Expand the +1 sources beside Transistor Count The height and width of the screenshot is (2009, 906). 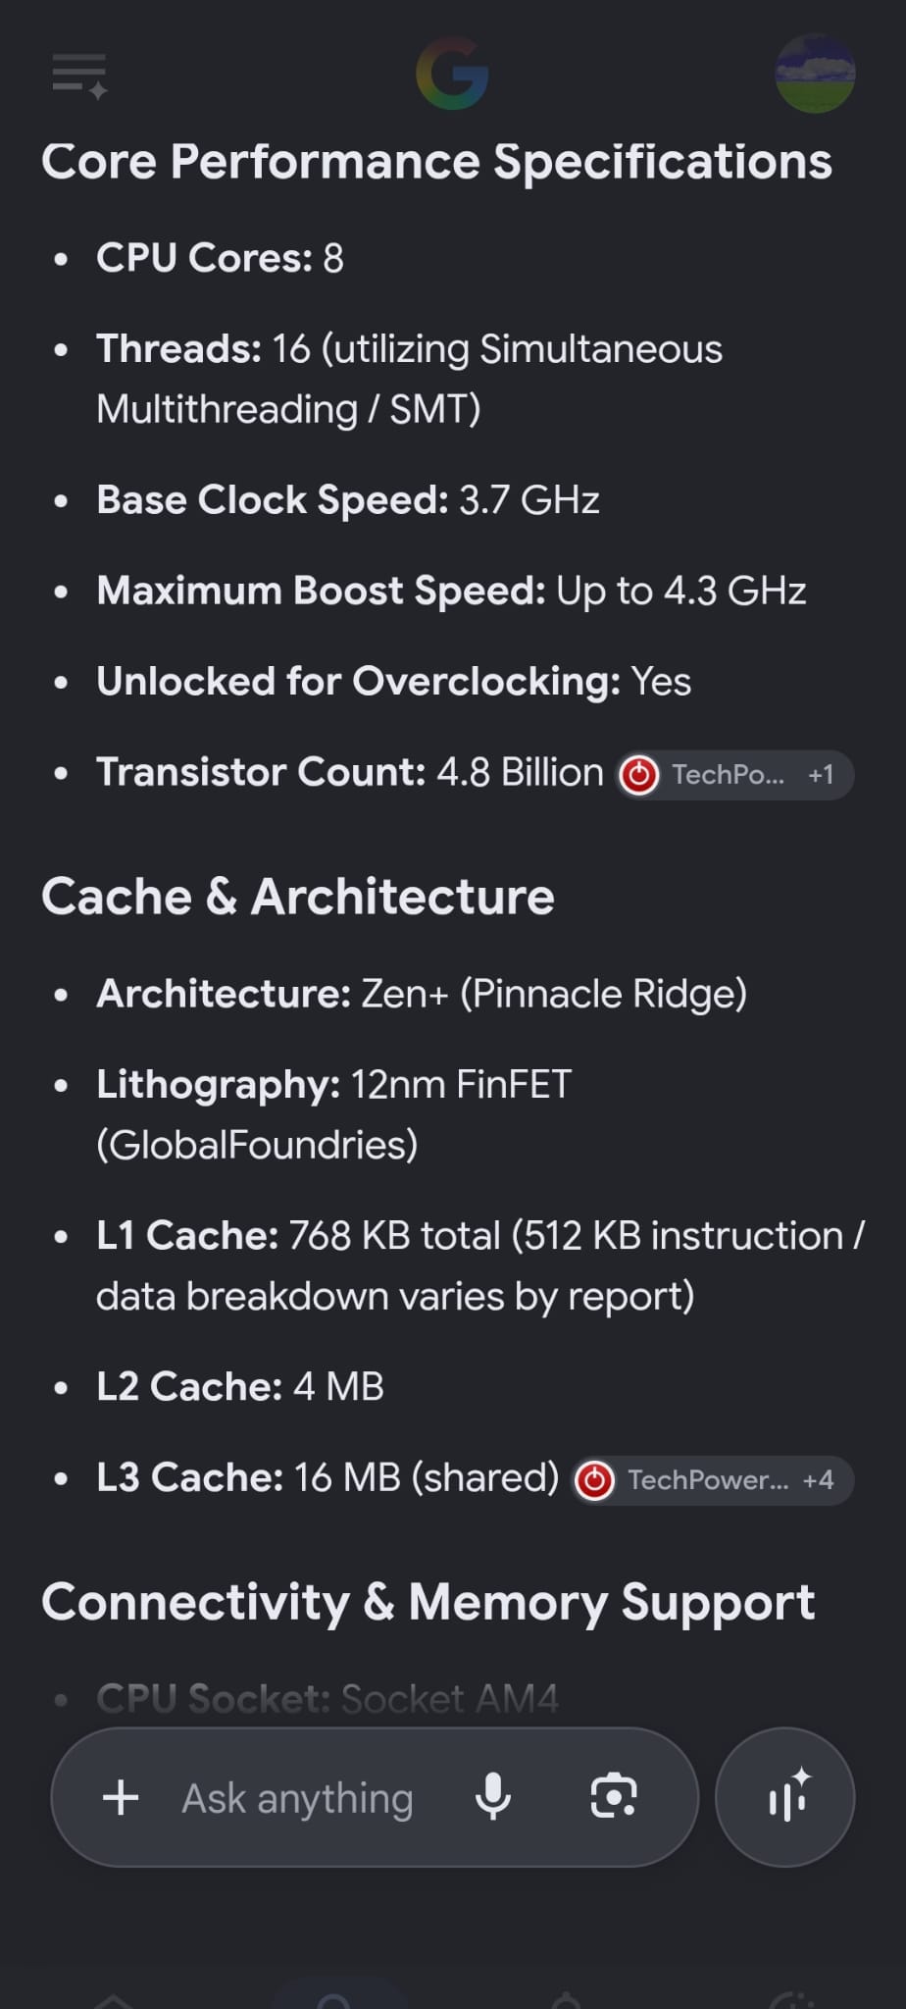821,775
